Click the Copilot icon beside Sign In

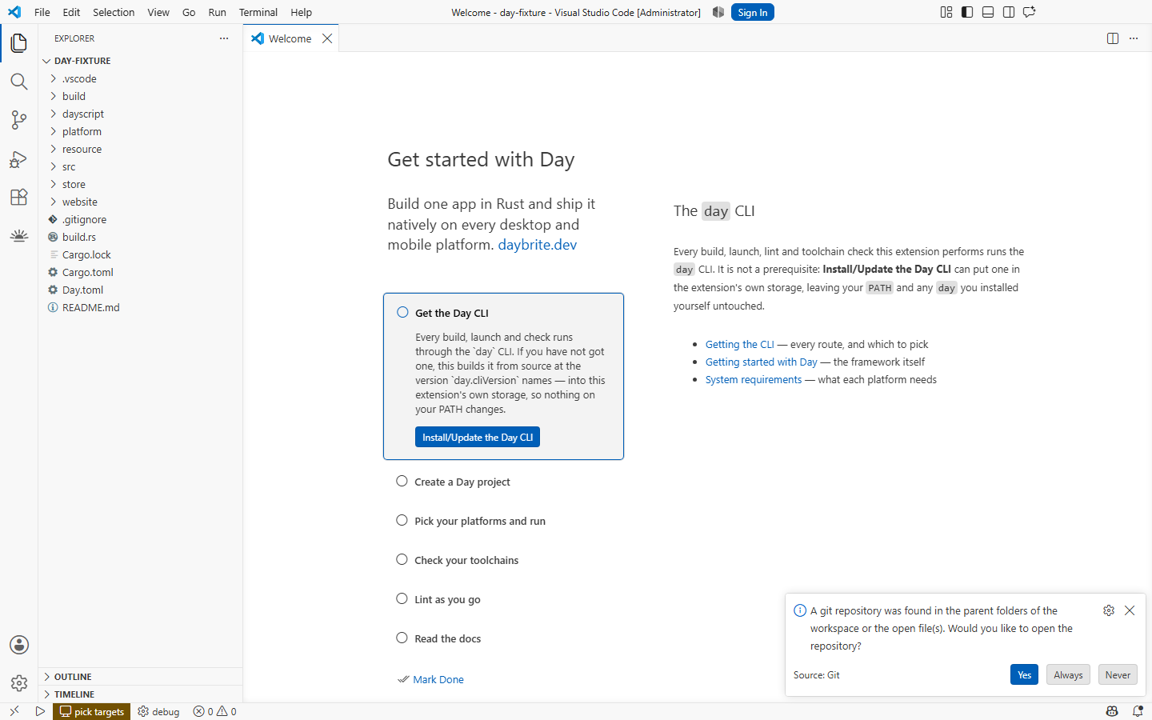tap(718, 12)
